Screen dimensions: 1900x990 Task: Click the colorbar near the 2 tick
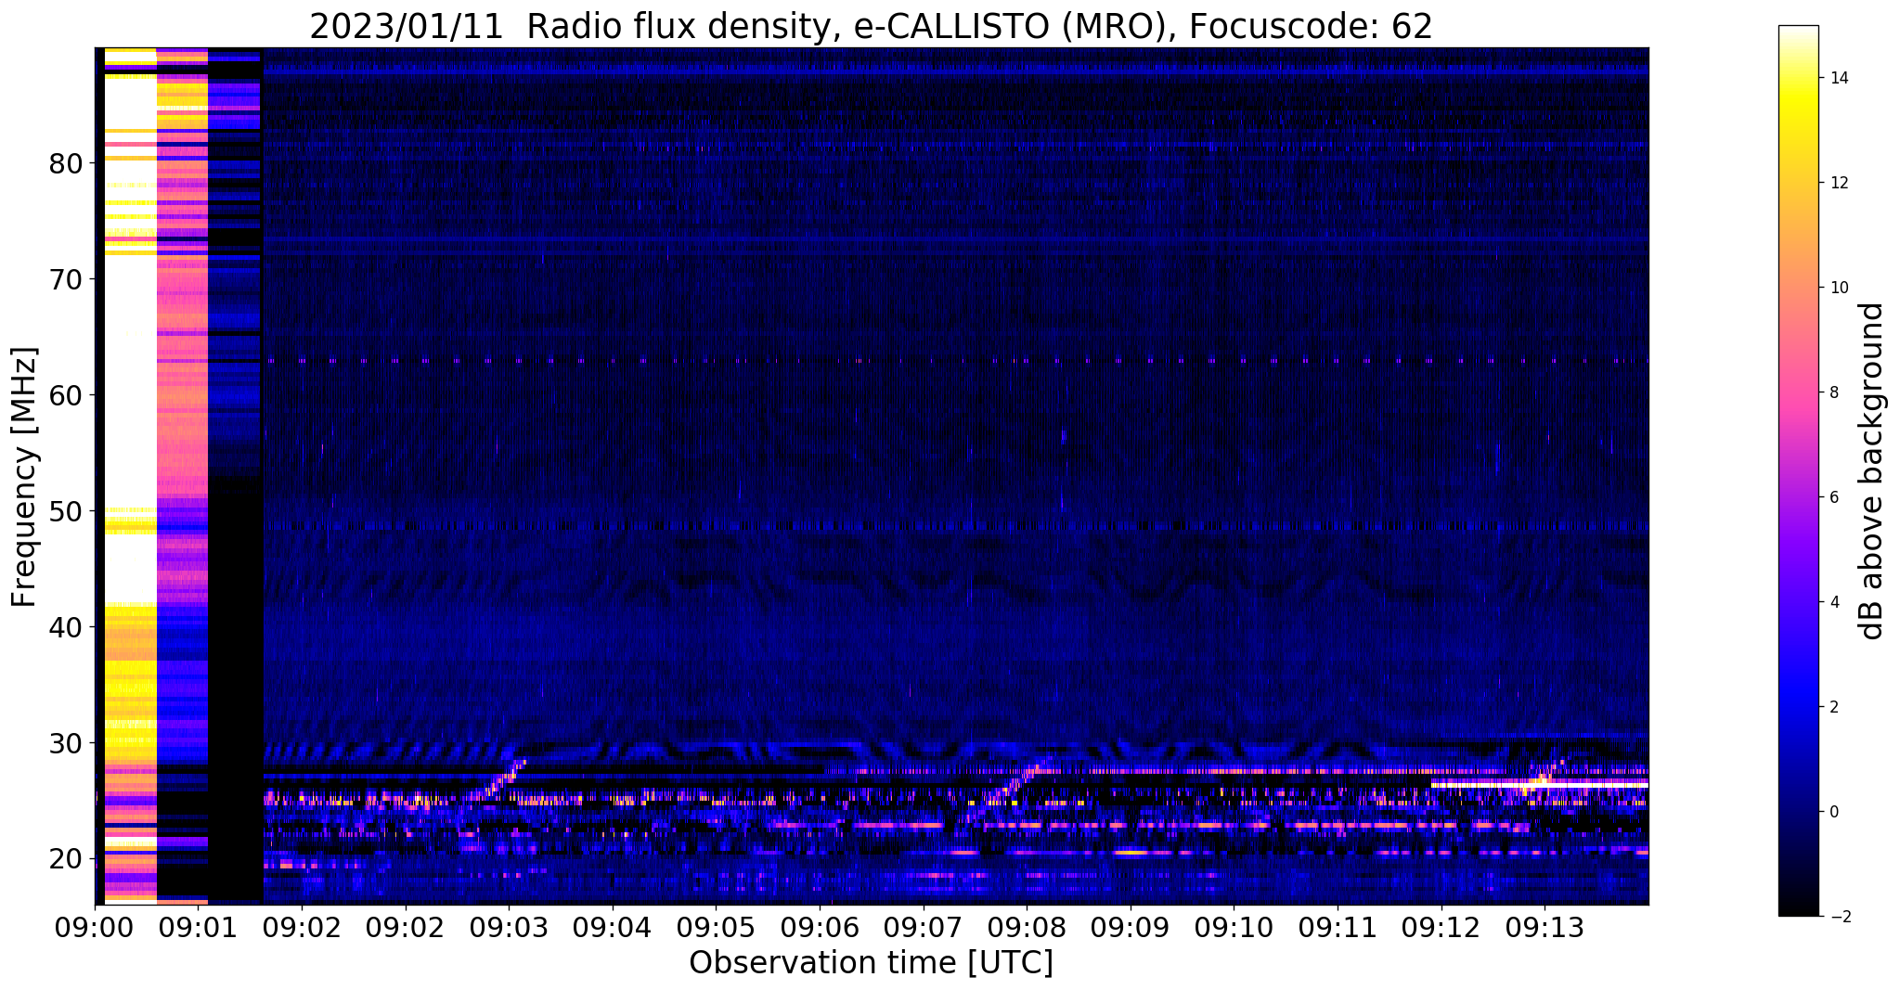(x=1798, y=707)
